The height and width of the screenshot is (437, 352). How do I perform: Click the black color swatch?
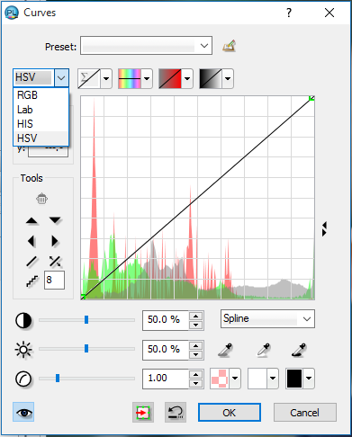coord(294,379)
